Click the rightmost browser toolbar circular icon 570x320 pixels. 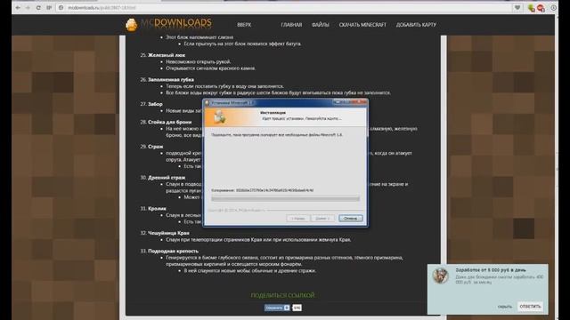[x=553, y=8]
